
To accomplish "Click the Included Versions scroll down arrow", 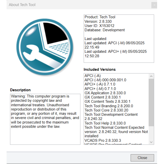I will (x=151, y=142).
